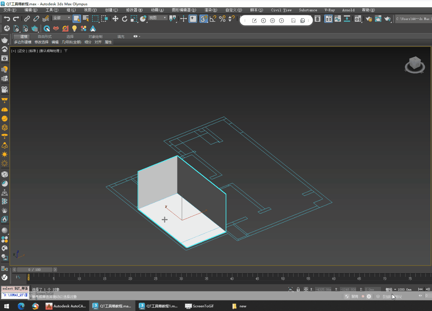Toggle the Percent Snap button
The height and width of the screenshot is (311, 432).
[x=222, y=19]
